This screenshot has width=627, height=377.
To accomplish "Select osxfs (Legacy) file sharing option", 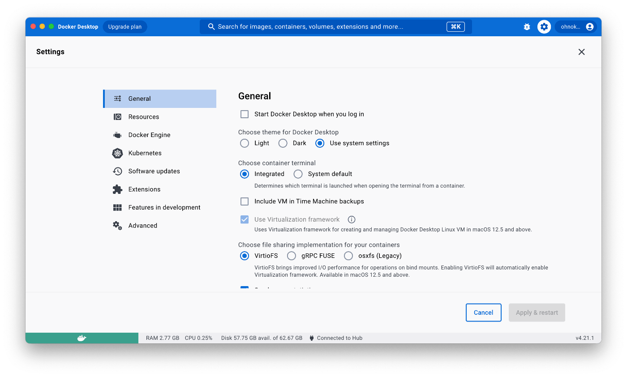I will click(348, 256).
